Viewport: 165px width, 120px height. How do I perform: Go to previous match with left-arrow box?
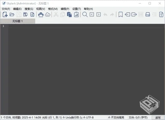click(92, 14)
